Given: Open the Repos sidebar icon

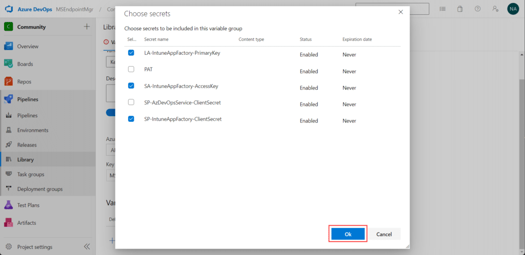Looking at the screenshot, I should [8, 81].
